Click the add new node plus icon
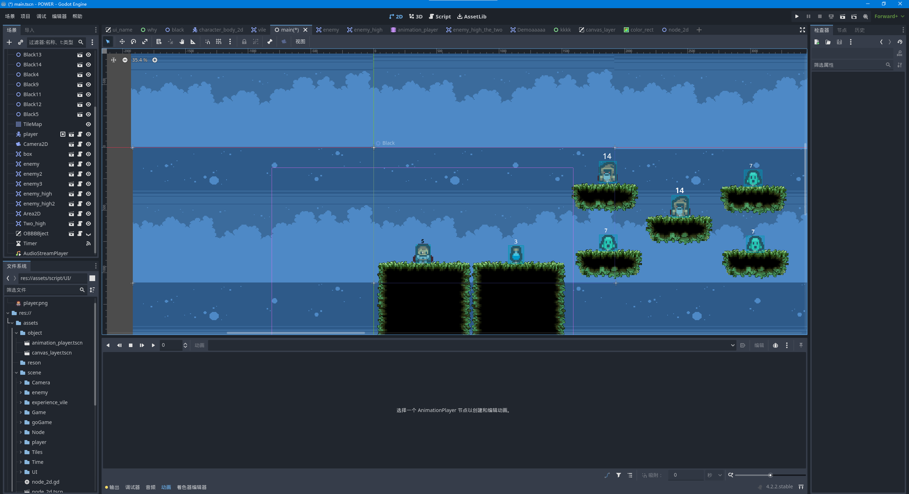The image size is (909, 494). [9, 42]
